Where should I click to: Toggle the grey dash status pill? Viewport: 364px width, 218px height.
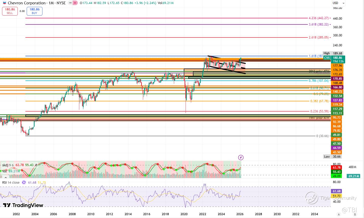pos(70,3)
